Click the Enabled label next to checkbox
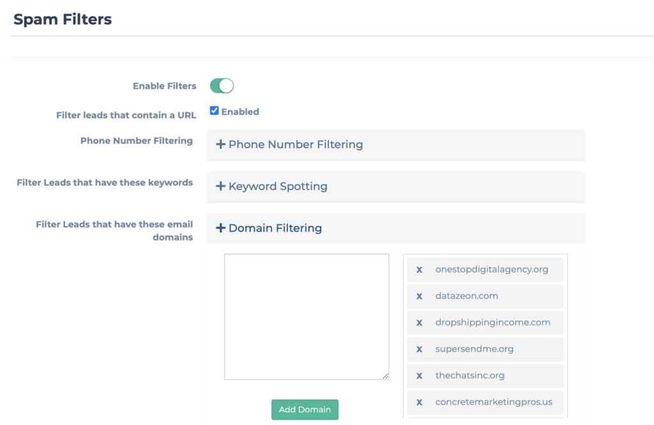The image size is (654, 425). 240,112
